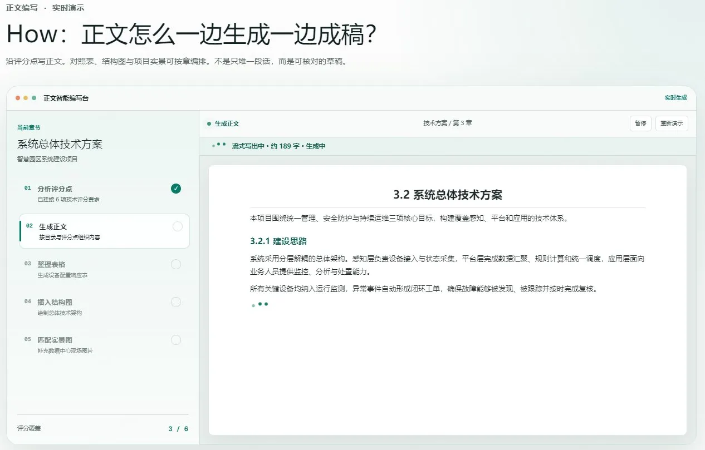The image size is (705, 450).
Task: Select the circle marker for 插入结构图 step
Action: click(x=176, y=302)
